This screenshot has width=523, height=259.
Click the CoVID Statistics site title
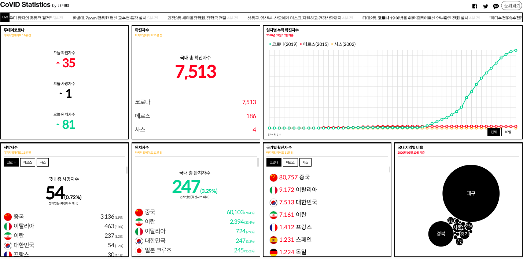(x=25, y=5)
